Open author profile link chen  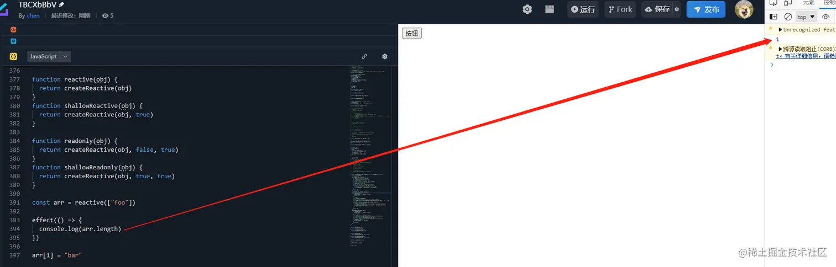pyautogui.click(x=33, y=15)
